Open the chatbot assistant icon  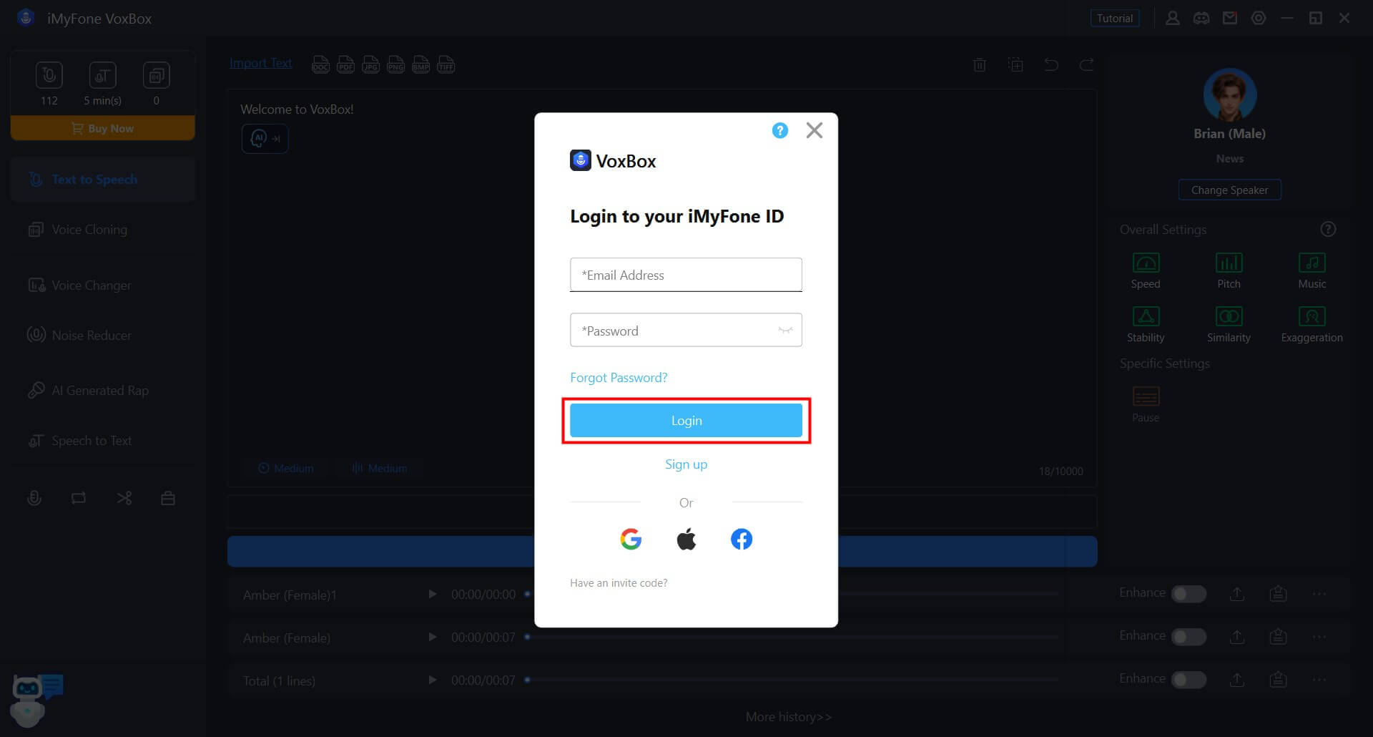pyautogui.click(x=36, y=700)
